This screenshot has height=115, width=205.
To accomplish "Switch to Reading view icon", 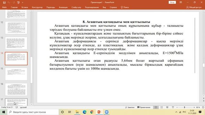I will coord(167,107).
